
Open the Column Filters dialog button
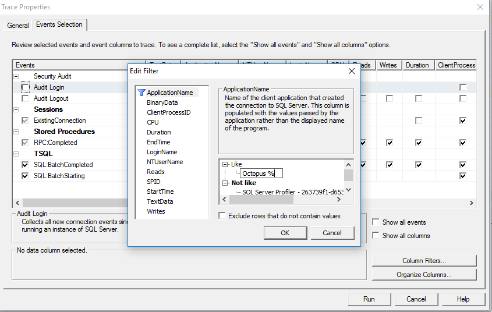[x=424, y=261]
